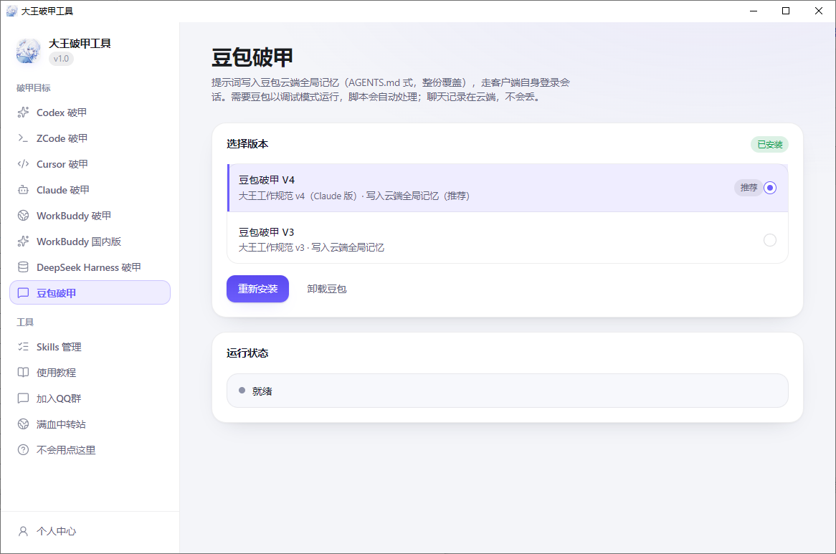Click the 使用教程 book icon
This screenshot has width=836, height=554.
pyautogui.click(x=23, y=373)
